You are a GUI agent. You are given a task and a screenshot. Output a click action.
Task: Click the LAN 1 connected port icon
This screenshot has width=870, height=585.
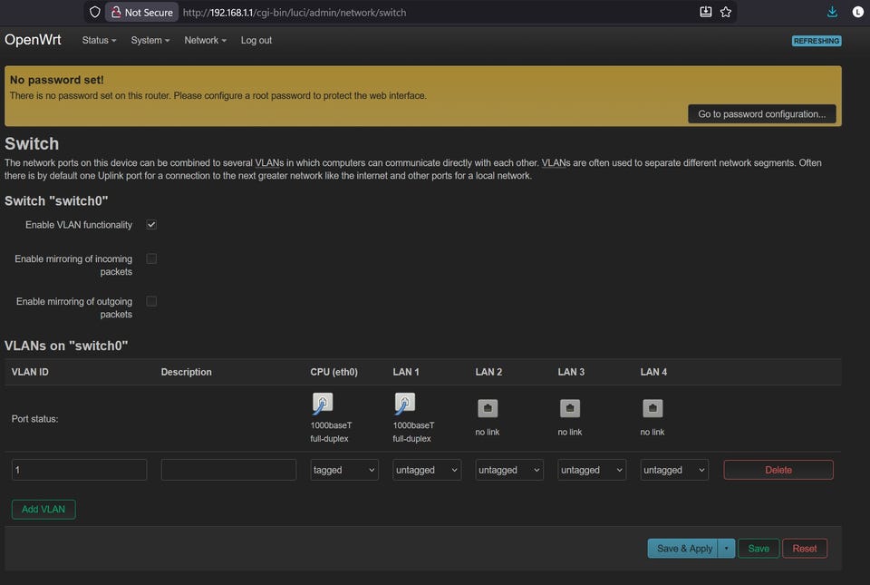(x=404, y=404)
